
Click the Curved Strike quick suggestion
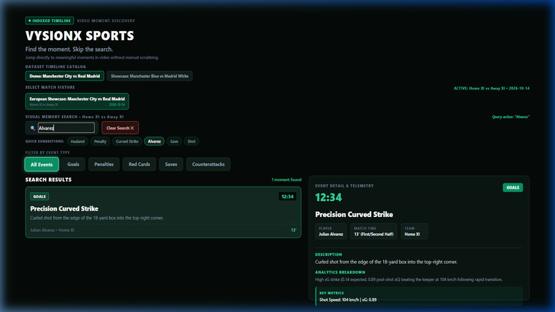127,141
